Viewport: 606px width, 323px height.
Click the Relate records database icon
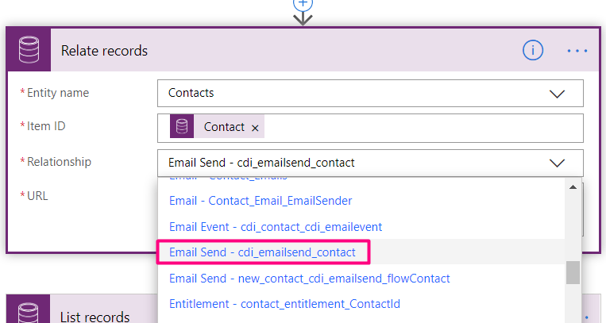(x=29, y=51)
